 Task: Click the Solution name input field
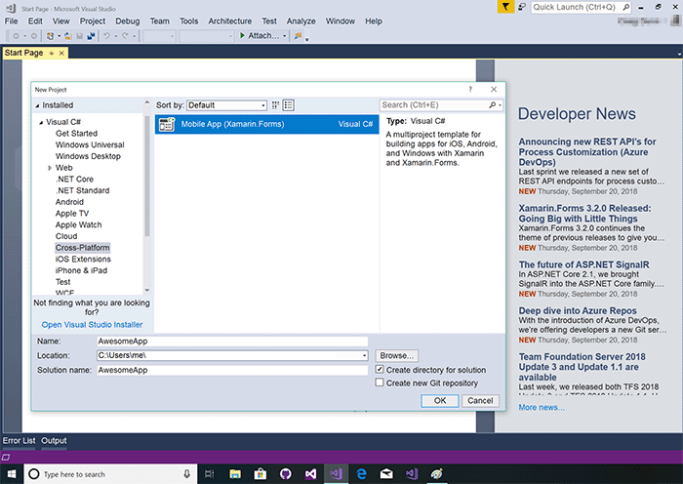pyautogui.click(x=232, y=370)
